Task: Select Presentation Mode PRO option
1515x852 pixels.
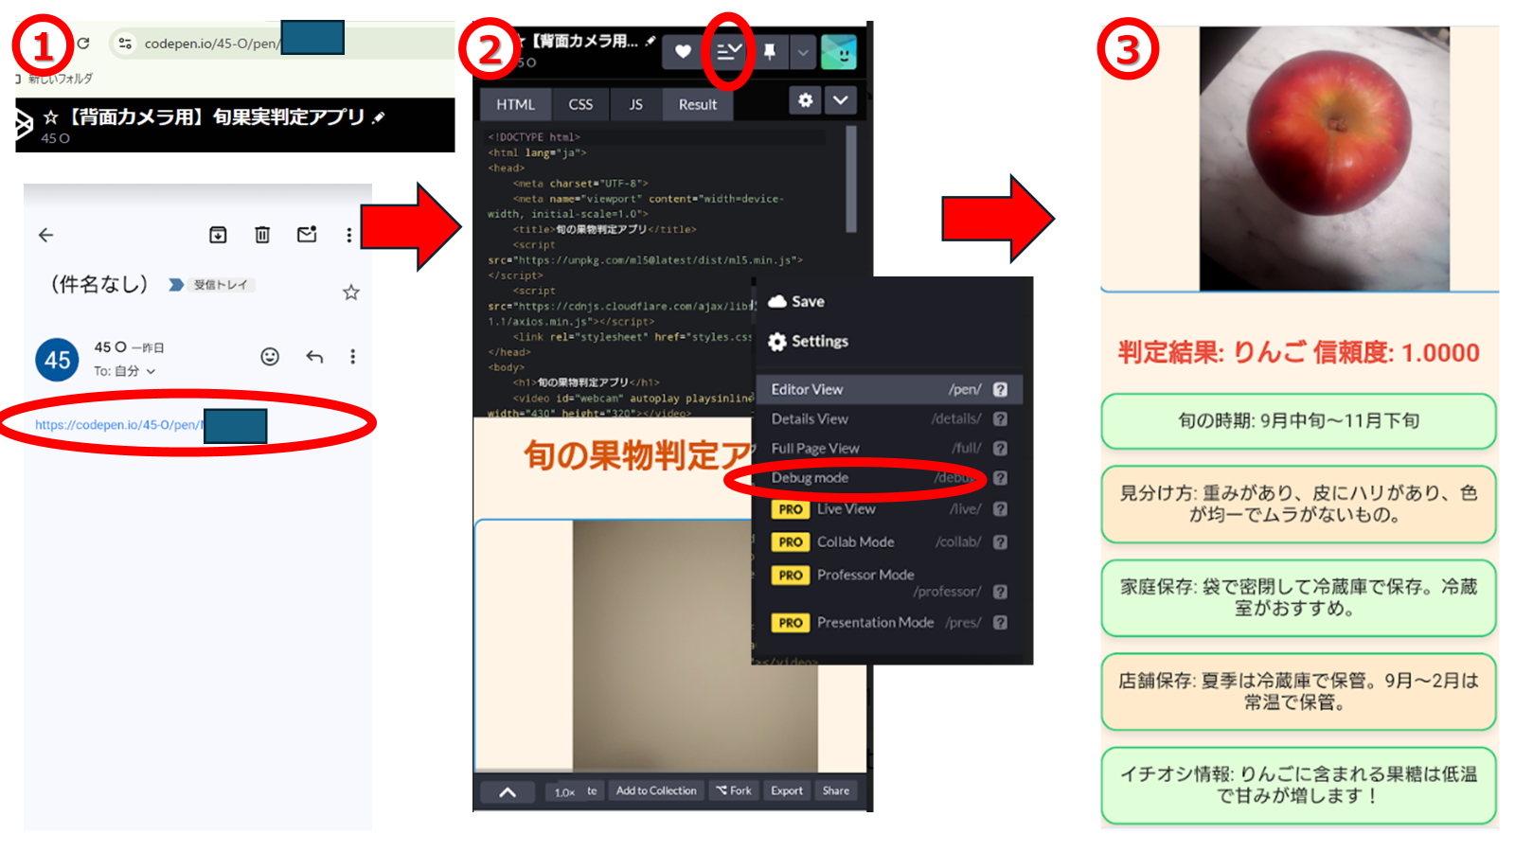Action: [889, 623]
